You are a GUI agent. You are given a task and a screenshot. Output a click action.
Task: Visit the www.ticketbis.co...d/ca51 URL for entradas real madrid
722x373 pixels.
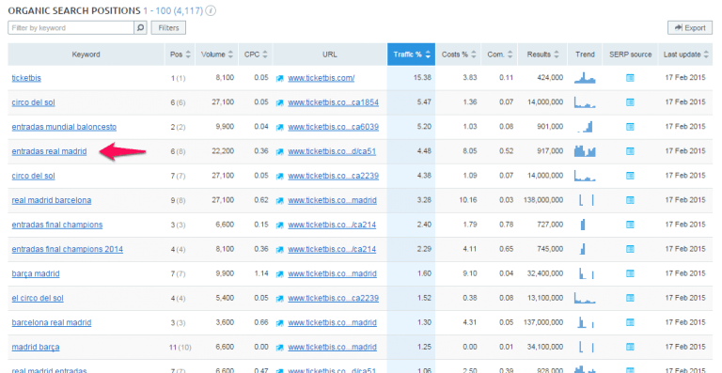[x=332, y=151]
